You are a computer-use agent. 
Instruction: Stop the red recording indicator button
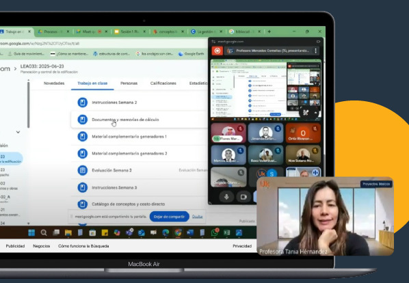coord(217,51)
